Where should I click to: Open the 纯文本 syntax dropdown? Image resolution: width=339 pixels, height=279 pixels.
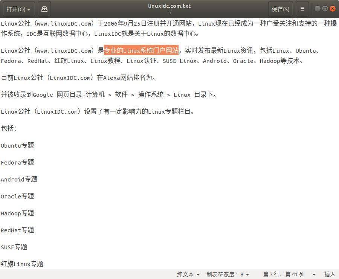click(188, 274)
